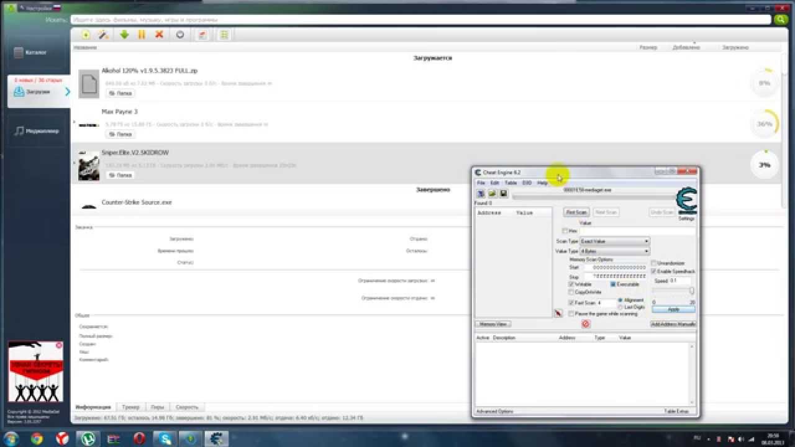Expand the Sniper Elite V2 download row arrow
This screenshot has height=447, width=795.
74,163
